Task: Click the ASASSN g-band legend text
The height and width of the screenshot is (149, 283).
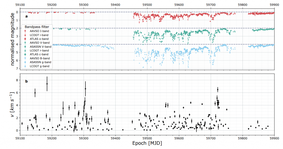Action: click(39, 62)
